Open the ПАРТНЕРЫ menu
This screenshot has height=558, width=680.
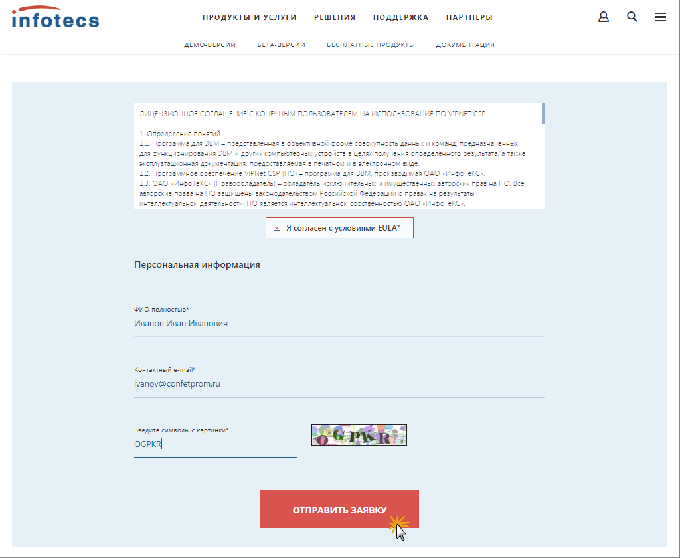coord(469,17)
